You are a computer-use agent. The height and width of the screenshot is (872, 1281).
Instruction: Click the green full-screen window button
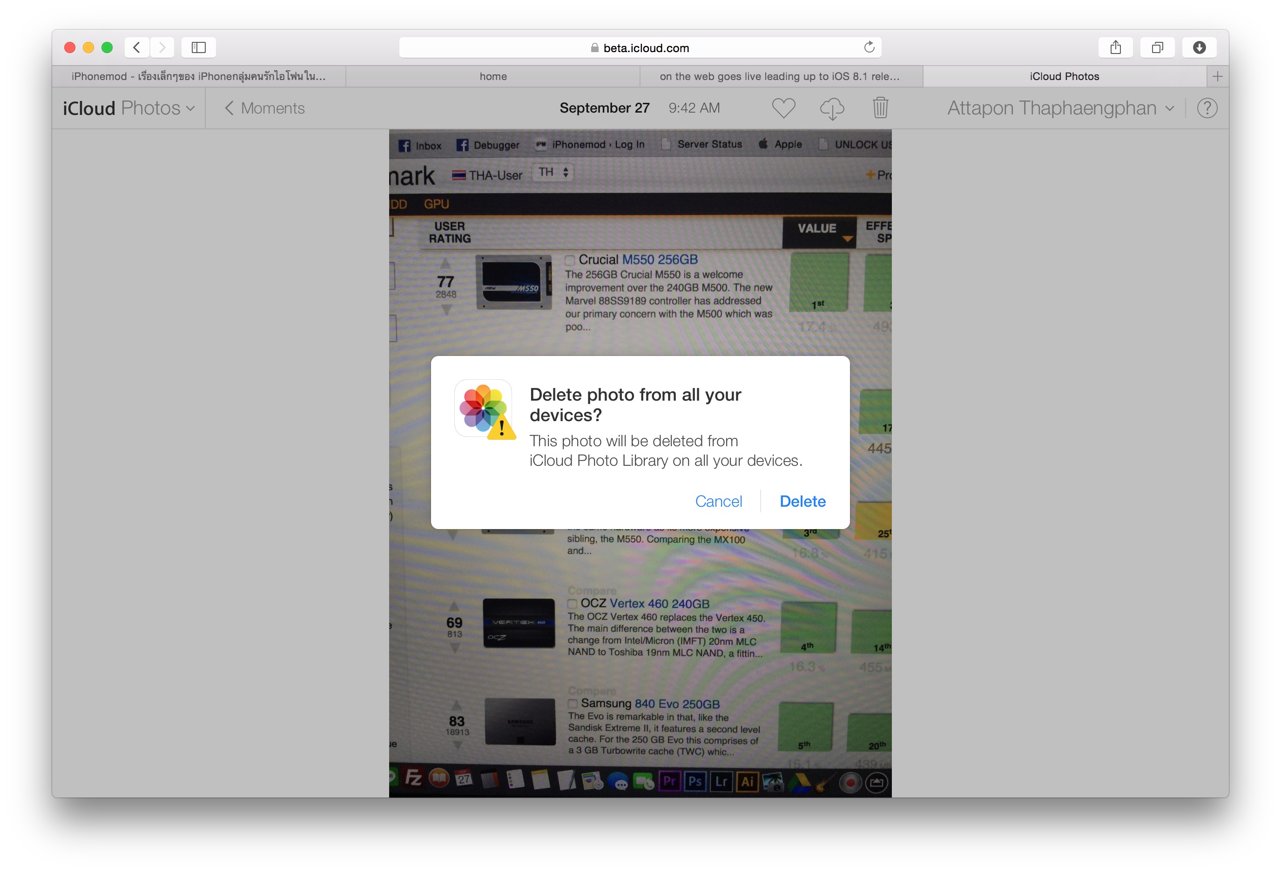pyautogui.click(x=107, y=47)
